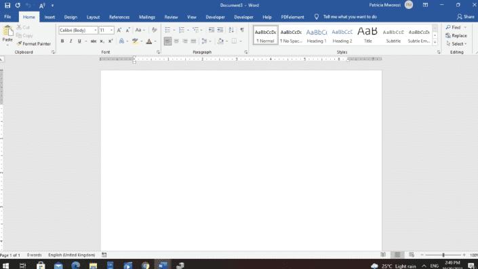Switch to the Design tab

pyautogui.click(x=71, y=17)
